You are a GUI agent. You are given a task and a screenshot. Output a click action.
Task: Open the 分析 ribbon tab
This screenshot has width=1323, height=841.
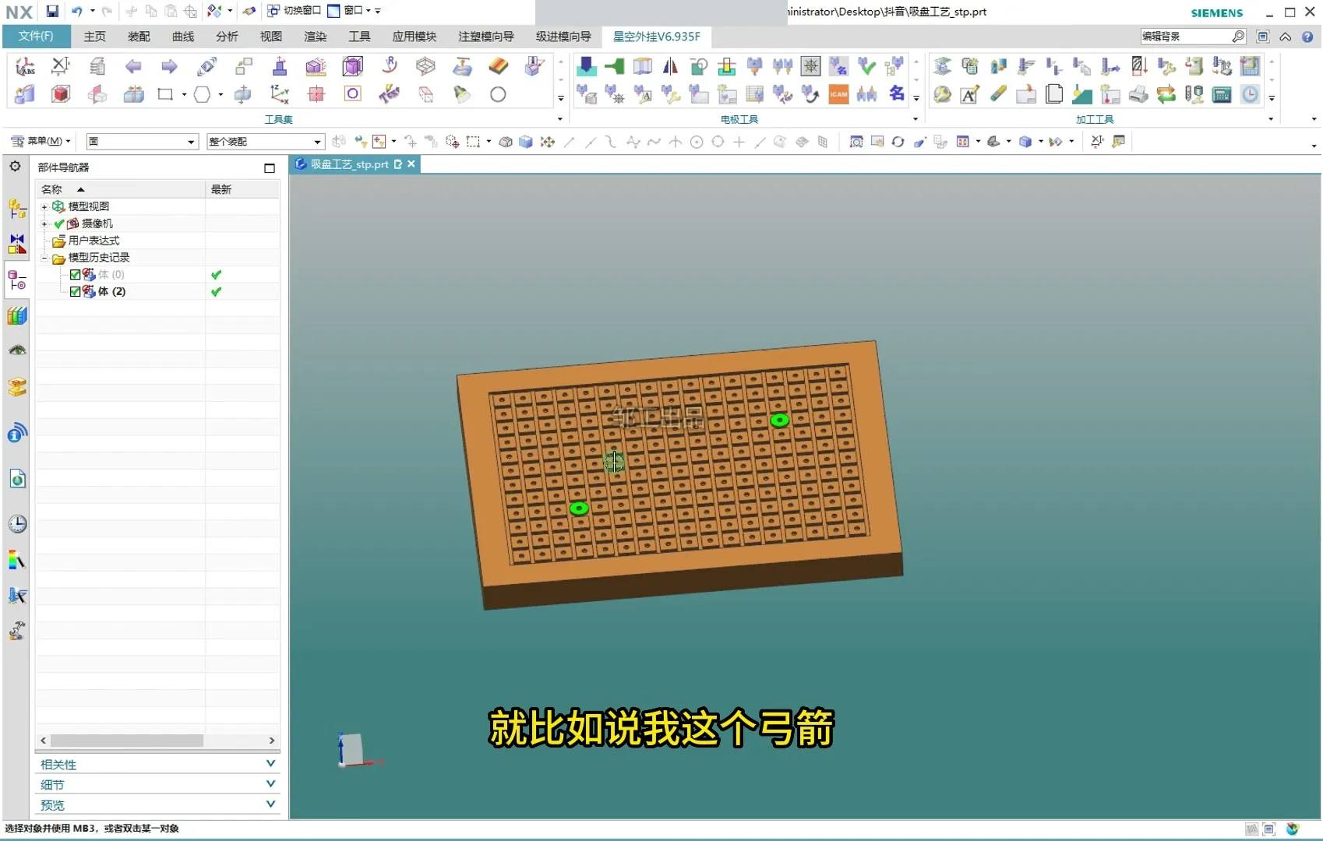pos(227,37)
